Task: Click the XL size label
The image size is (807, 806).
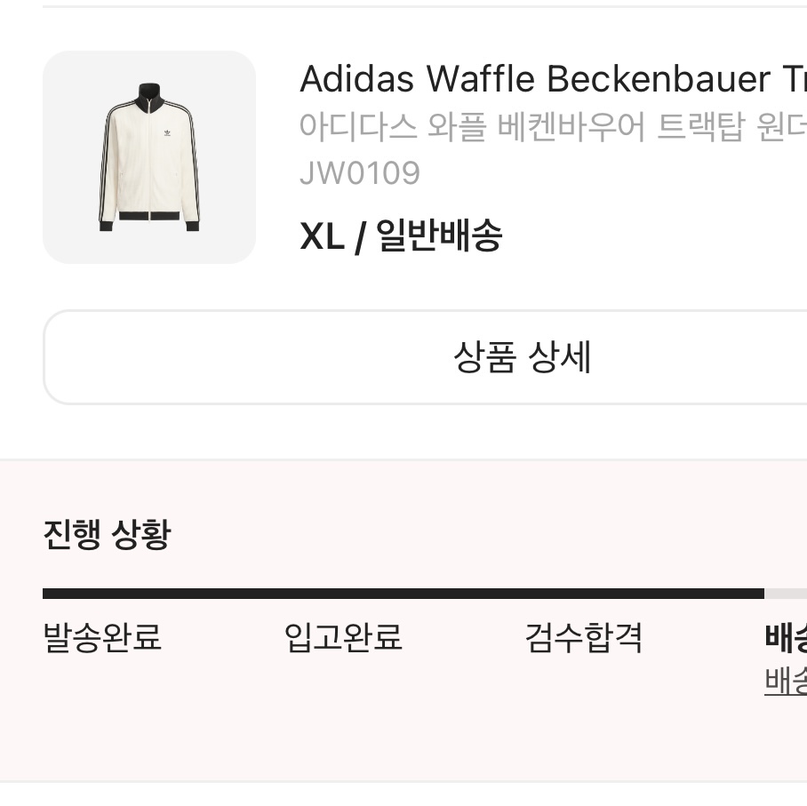Action: coord(322,236)
